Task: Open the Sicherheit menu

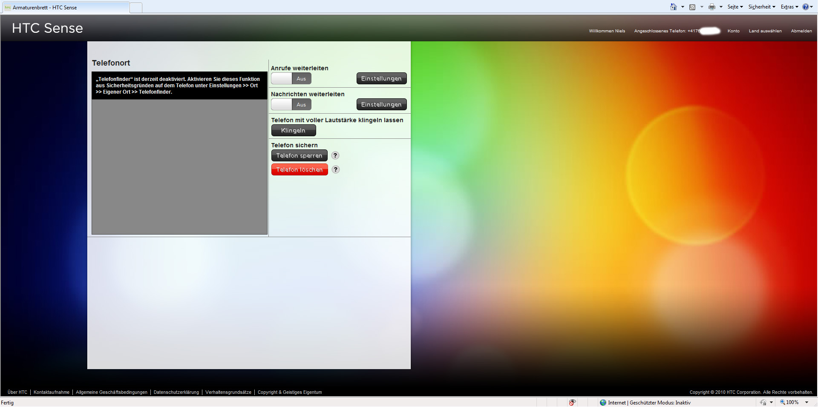Action: [762, 7]
